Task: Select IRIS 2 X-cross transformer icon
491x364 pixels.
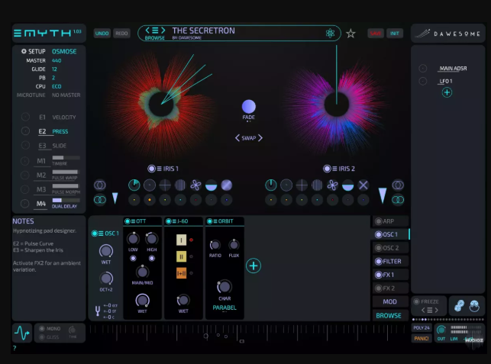Action: (363, 185)
